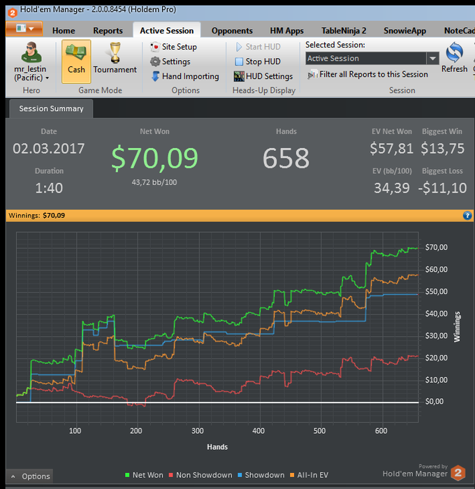
Task: Switch to the Home tab
Action: [64, 31]
